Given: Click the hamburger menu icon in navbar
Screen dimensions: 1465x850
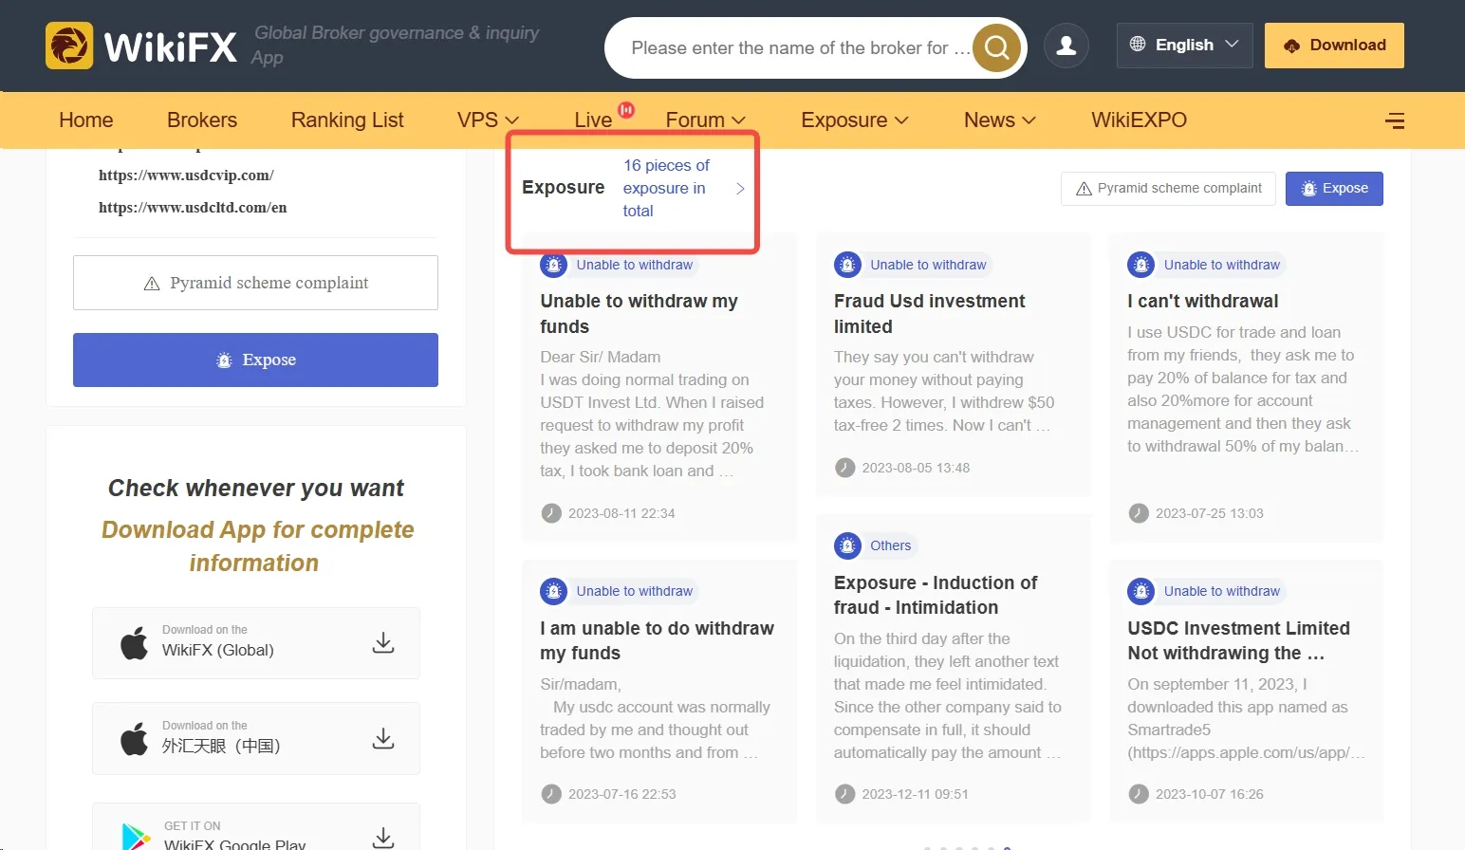Looking at the screenshot, I should pos(1395,120).
